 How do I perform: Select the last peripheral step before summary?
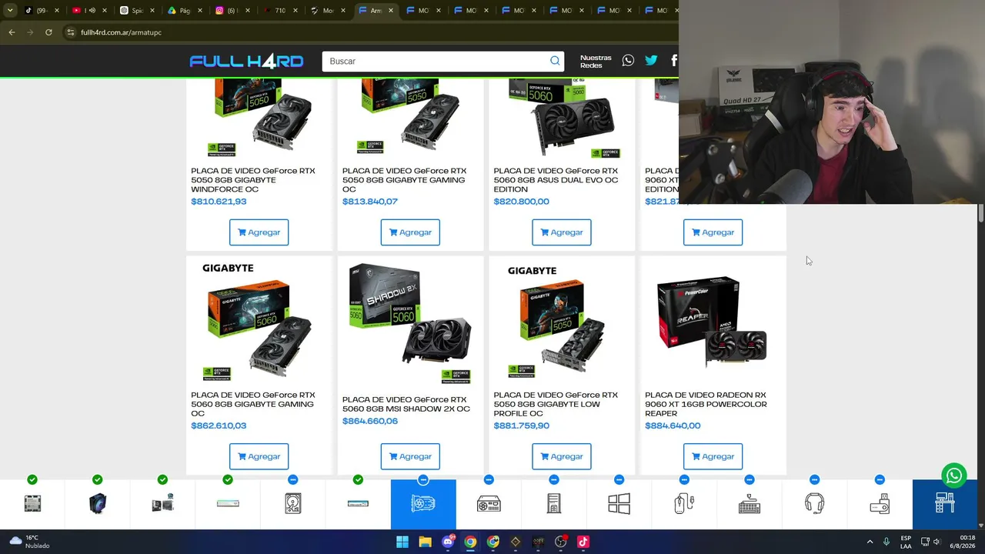point(880,504)
